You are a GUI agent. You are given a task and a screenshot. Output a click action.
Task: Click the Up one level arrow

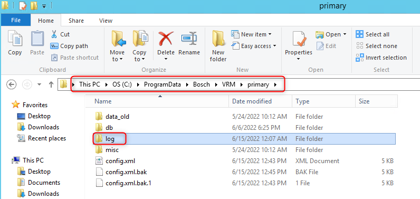[x=51, y=84]
